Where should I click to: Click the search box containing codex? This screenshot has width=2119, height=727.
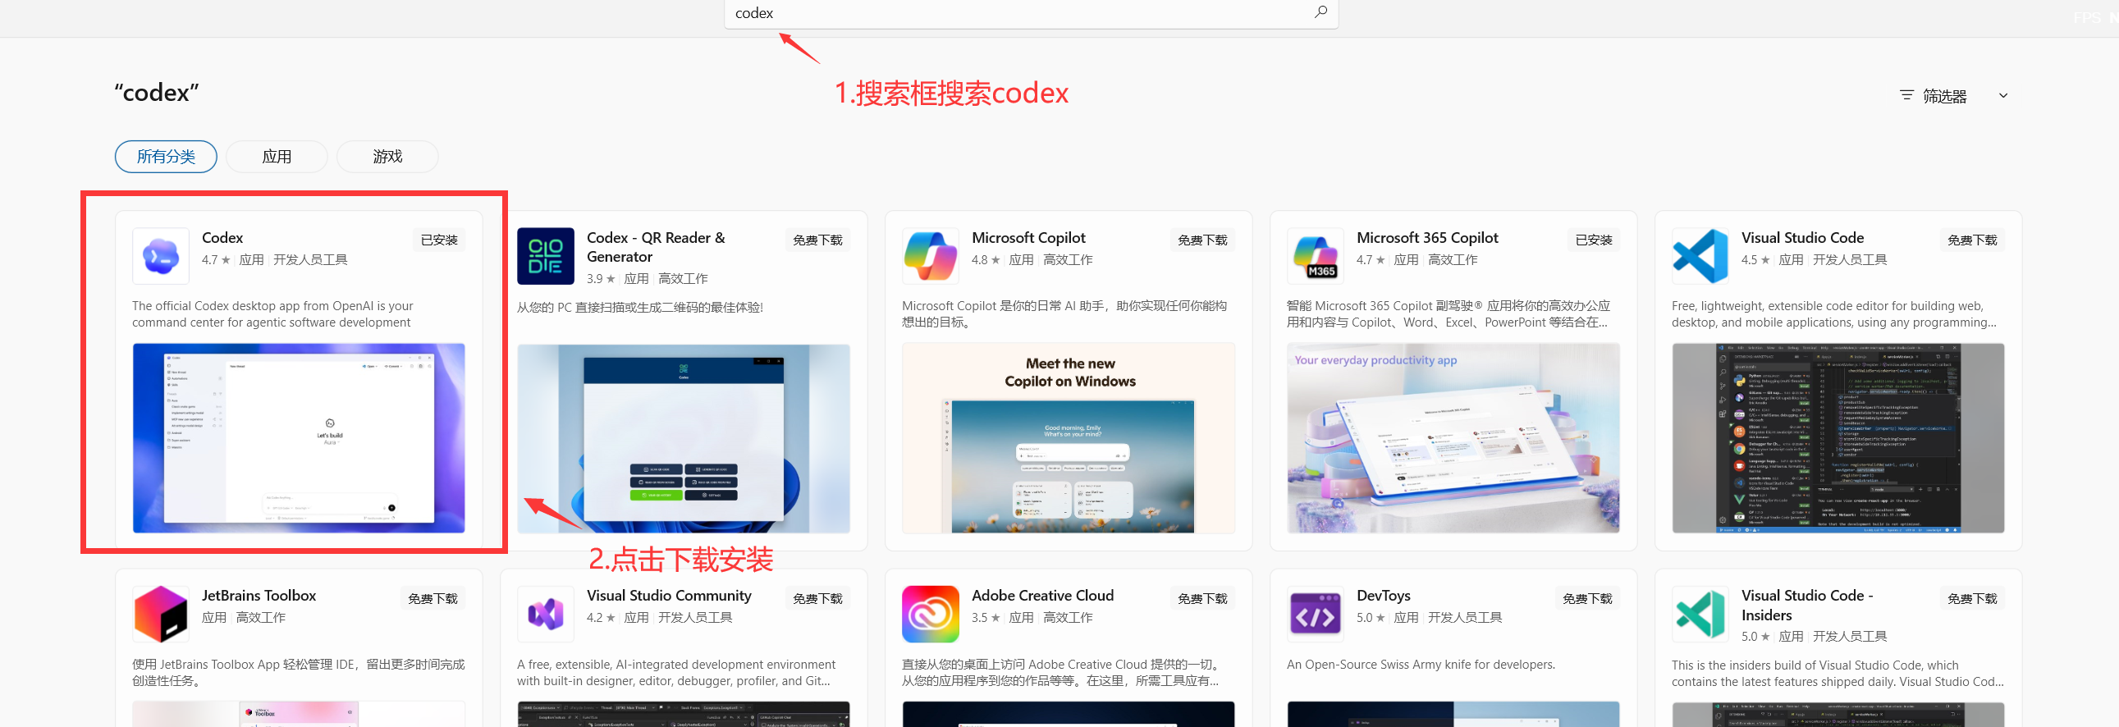click(x=1031, y=13)
